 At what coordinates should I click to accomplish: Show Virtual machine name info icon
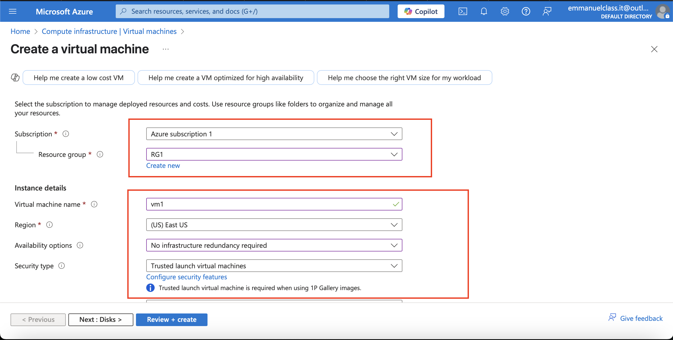[94, 204]
